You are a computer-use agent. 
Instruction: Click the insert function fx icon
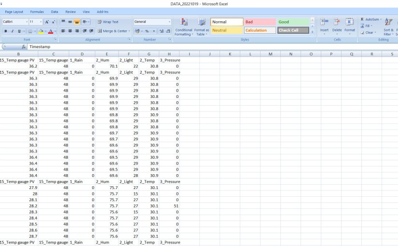[23, 47]
